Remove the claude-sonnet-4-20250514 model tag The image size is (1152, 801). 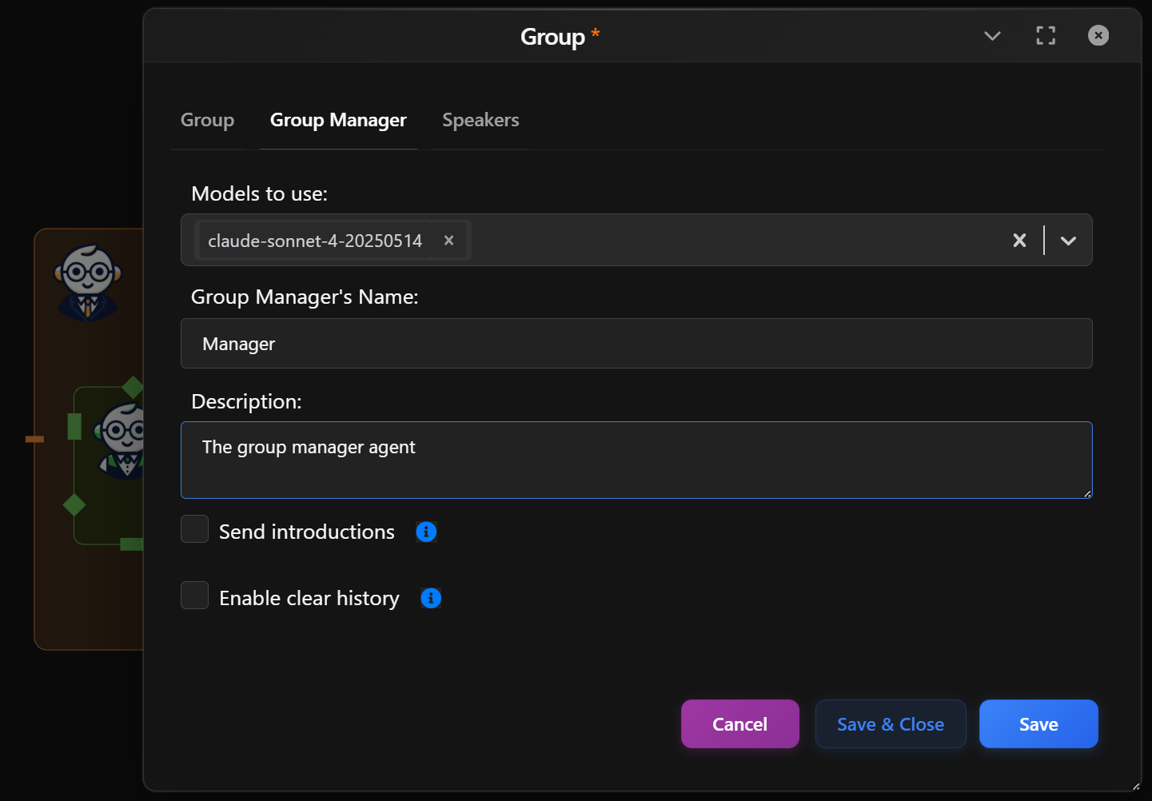(448, 240)
